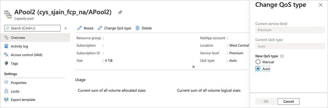This screenshot has width=328, height=108.
Task: Click the search magnifier icon
Action: pyautogui.click(x=7, y=28)
